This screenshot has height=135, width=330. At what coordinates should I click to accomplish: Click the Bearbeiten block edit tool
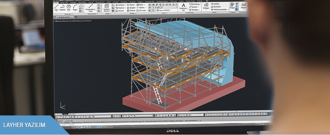(216, 7)
